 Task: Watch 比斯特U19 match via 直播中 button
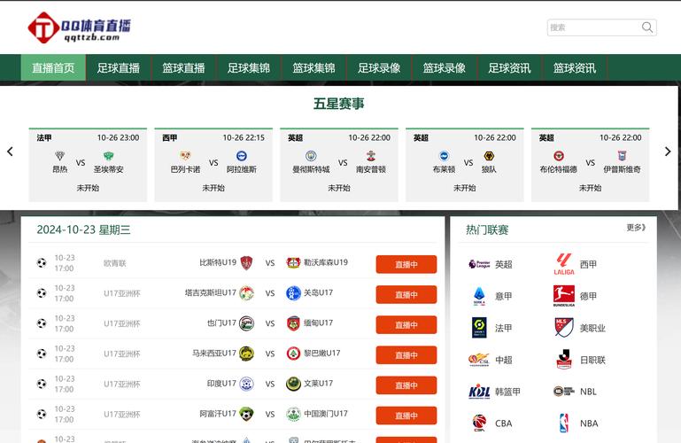pos(406,264)
